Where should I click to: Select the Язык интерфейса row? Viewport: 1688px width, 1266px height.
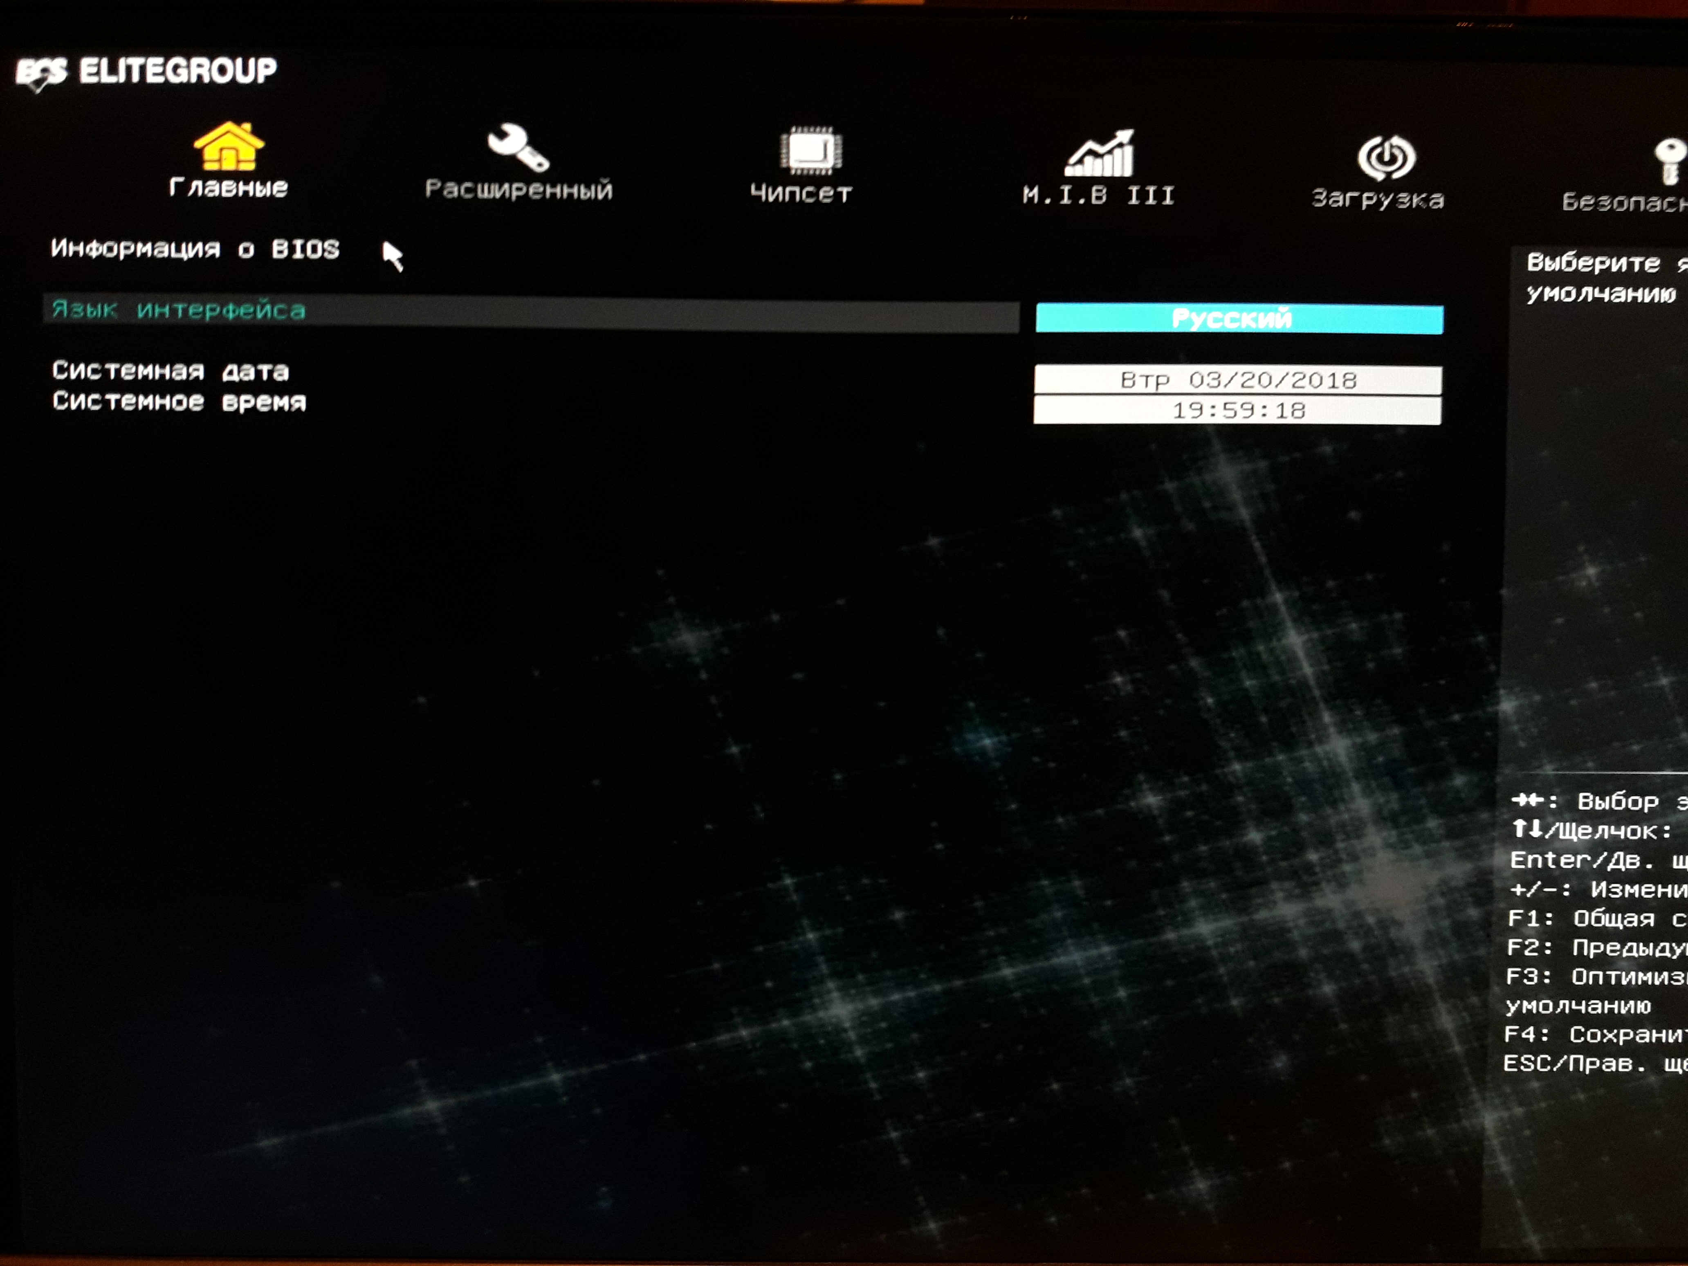tap(531, 313)
